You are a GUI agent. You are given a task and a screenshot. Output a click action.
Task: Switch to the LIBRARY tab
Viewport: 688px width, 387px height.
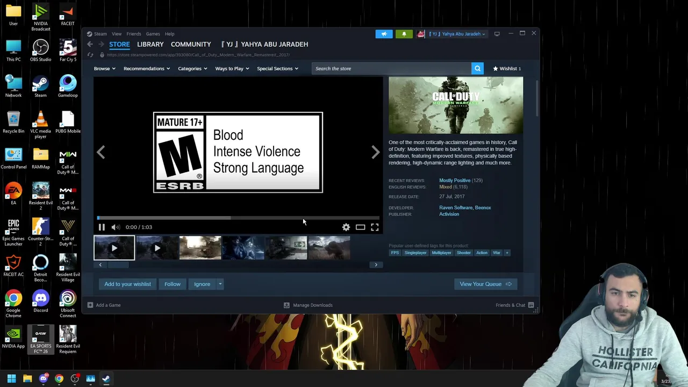[150, 44]
